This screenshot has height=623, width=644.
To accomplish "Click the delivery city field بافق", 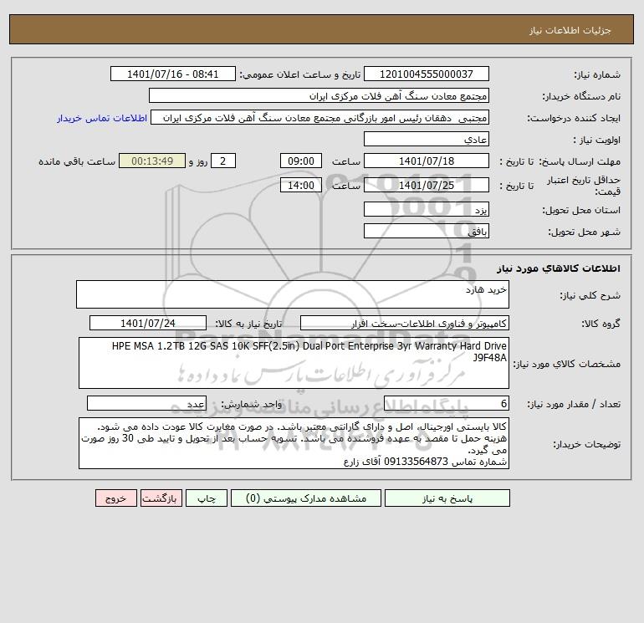I will (427, 232).
